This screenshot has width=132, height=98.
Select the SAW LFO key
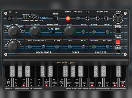(x=107, y=82)
